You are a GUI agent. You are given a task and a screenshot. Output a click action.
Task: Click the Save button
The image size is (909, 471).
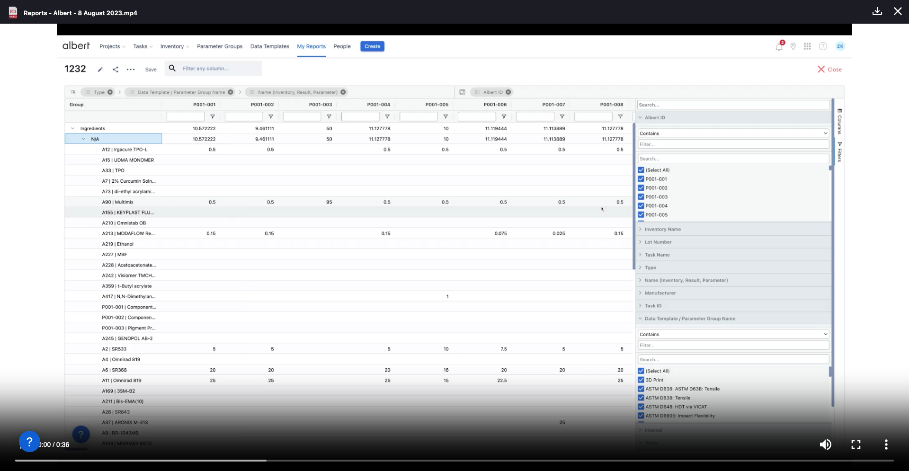tap(151, 70)
